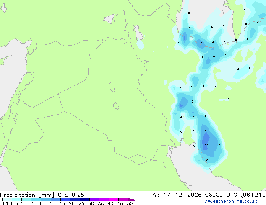Click the 0.1–0.5 mm legend color swatch

pyautogui.click(x=7, y=200)
